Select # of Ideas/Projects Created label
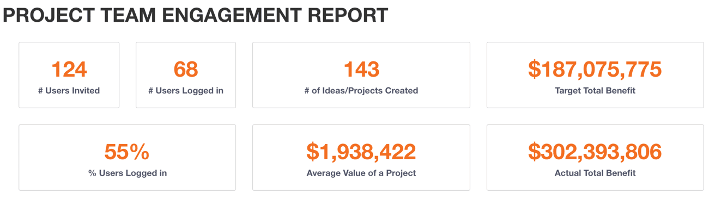The image size is (715, 200). pyautogui.click(x=361, y=91)
